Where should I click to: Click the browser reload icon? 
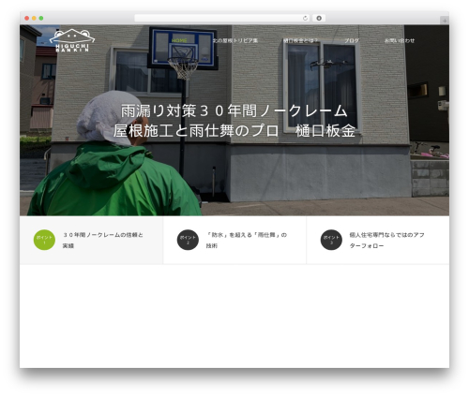(305, 19)
